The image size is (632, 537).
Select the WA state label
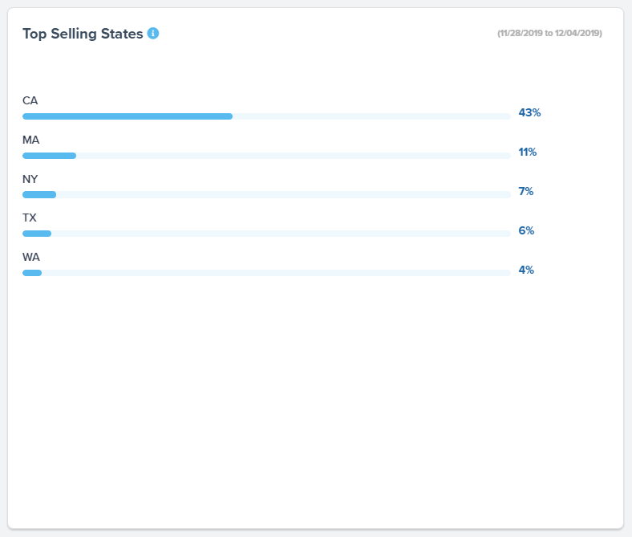31,257
